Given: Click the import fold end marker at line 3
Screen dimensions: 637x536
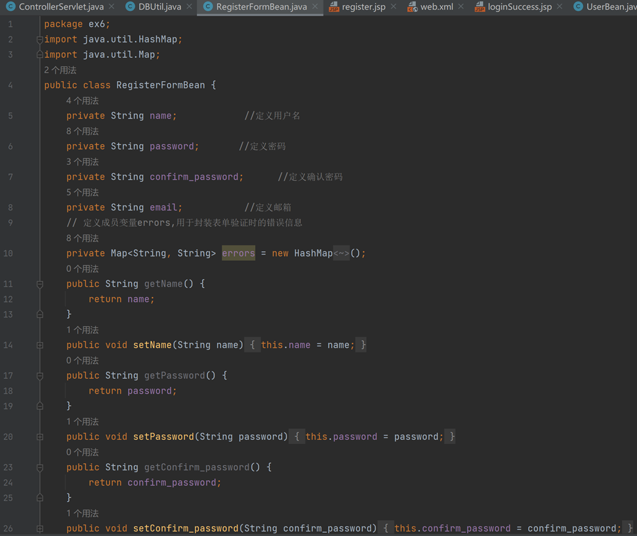Looking at the screenshot, I should click(40, 55).
